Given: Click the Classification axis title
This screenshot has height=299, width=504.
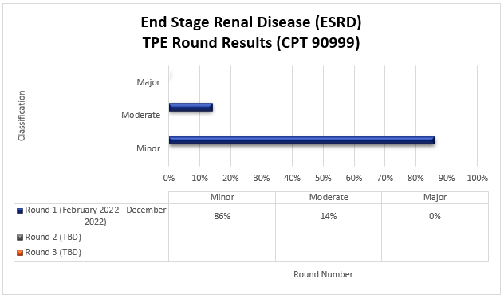Looking at the screenshot, I should tap(22, 116).
